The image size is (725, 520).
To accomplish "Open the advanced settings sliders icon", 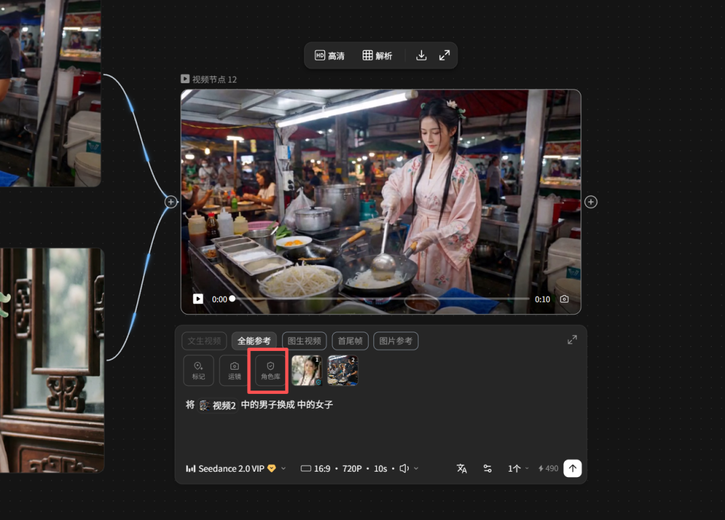I will pyautogui.click(x=487, y=468).
